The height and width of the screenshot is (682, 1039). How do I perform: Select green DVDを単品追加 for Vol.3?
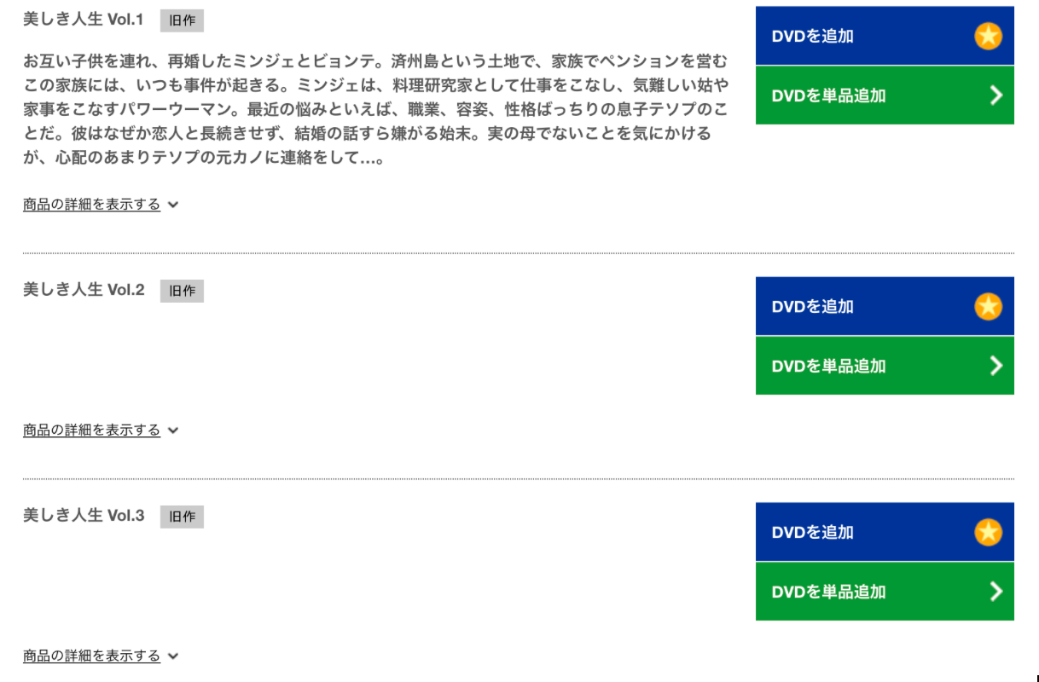coord(885,592)
